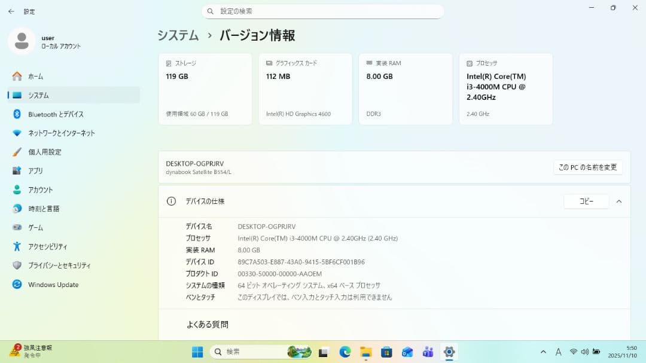This screenshot has height=363, width=646.
Task: Open アクセシビリティ settings
Action: (x=47, y=246)
